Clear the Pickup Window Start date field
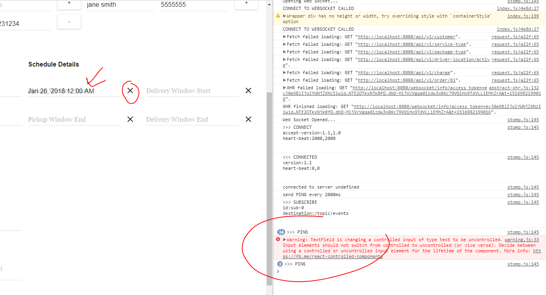The height and width of the screenshot is (295, 546). pos(130,91)
